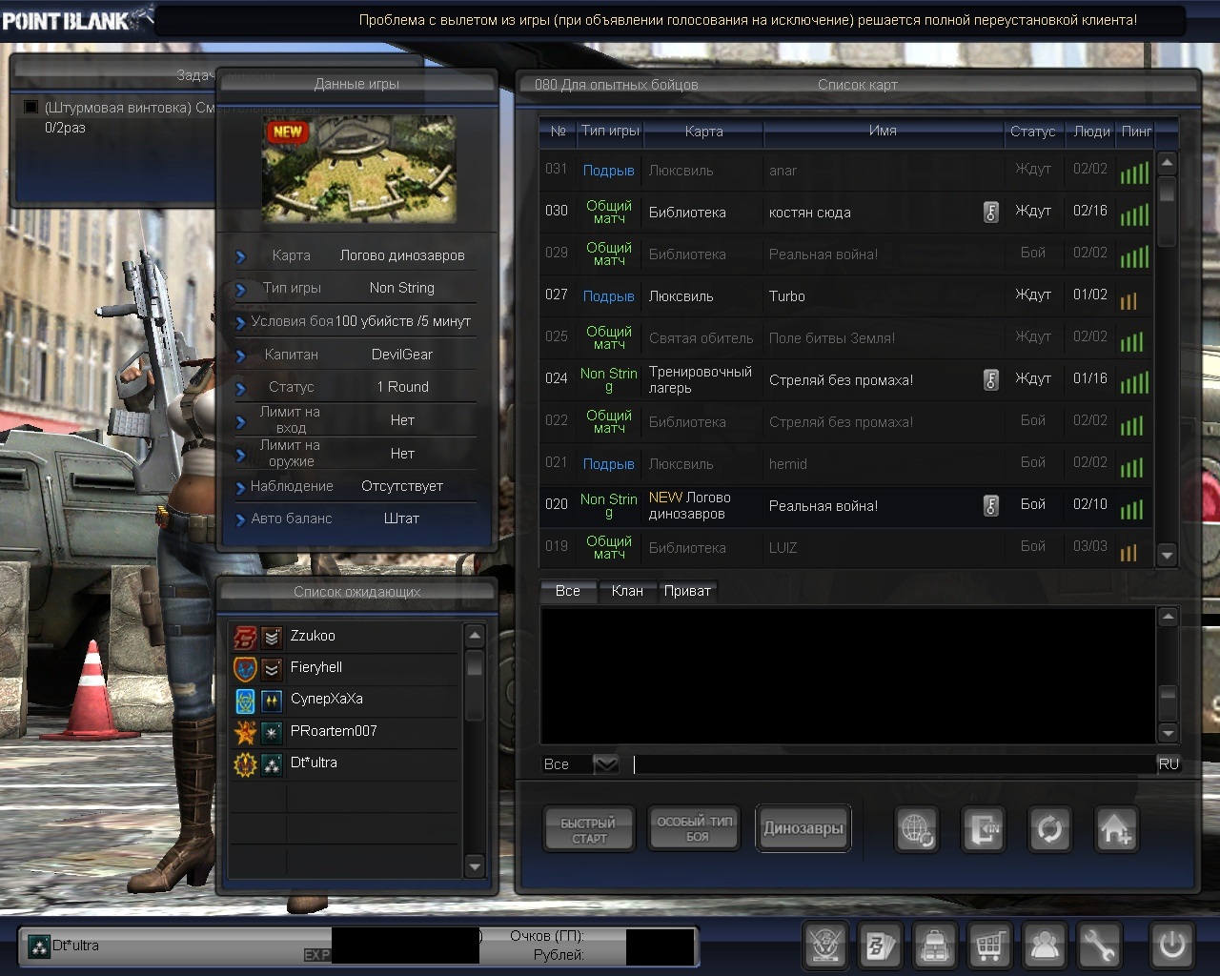Open the clan emblem icon
This screenshot has width=1220, height=976.
pyautogui.click(x=824, y=945)
